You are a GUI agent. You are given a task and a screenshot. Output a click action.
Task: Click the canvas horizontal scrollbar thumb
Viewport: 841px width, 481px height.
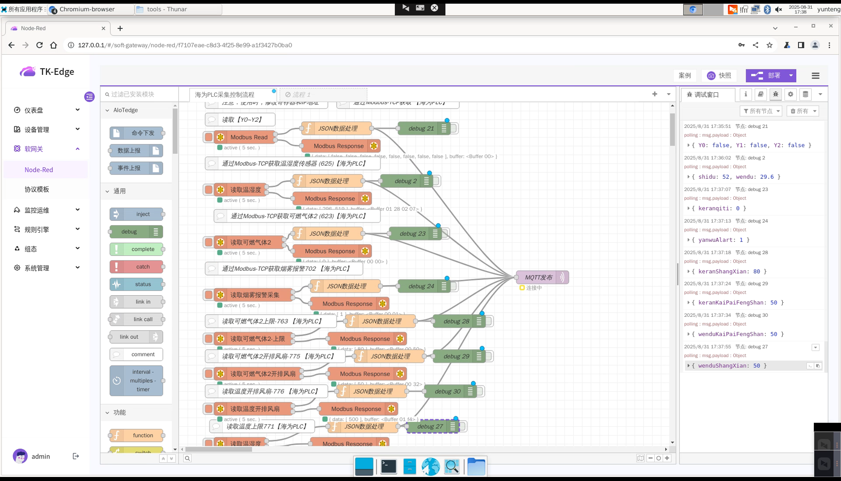tap(218, 449)
